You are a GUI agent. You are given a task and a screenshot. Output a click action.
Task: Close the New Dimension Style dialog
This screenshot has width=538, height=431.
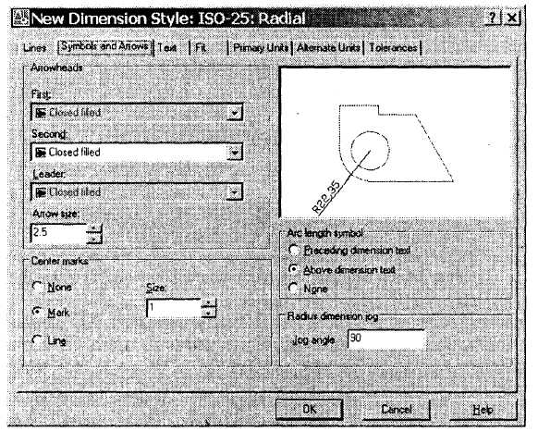click(x=511, y=18)
